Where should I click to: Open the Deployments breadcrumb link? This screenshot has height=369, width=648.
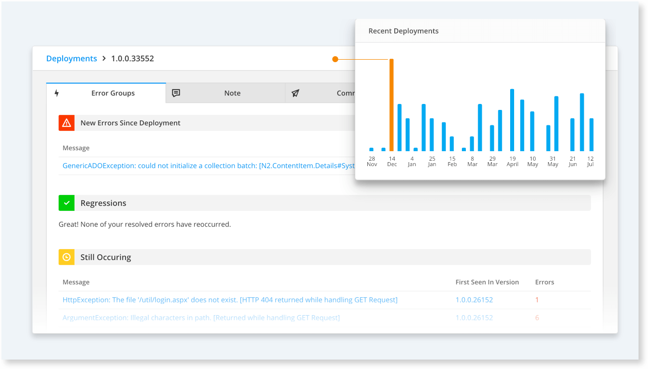[x=72, y=59]
